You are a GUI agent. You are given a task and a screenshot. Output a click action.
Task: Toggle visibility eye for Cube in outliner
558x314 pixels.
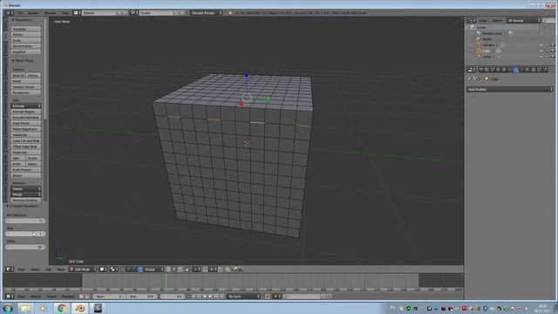[541, 51]
